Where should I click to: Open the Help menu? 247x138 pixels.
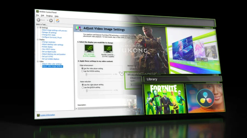click(x=57, y=16)
